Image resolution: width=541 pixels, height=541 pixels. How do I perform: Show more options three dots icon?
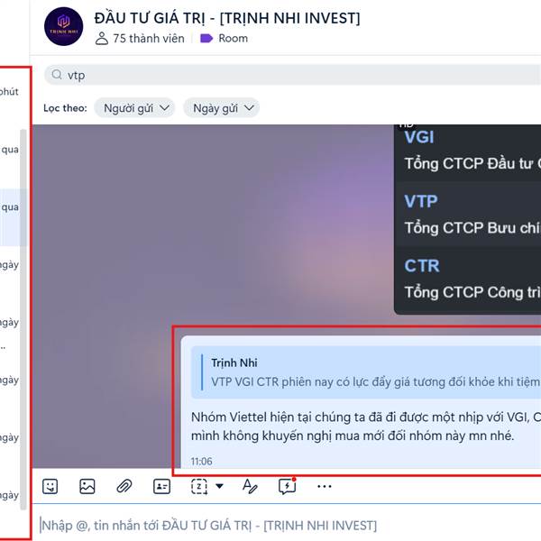point(325,487)
